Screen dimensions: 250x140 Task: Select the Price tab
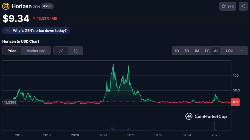coord(12,51)
